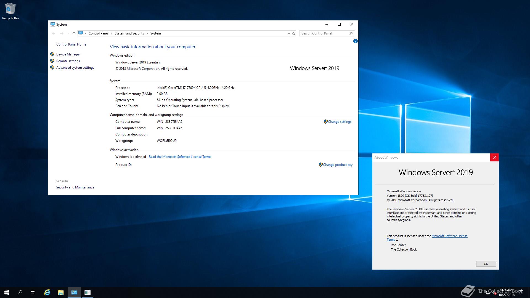Open the Recycle Bin desktop icon
The height and width of the screenshot is (298, 530).
(x=10, y=12)
